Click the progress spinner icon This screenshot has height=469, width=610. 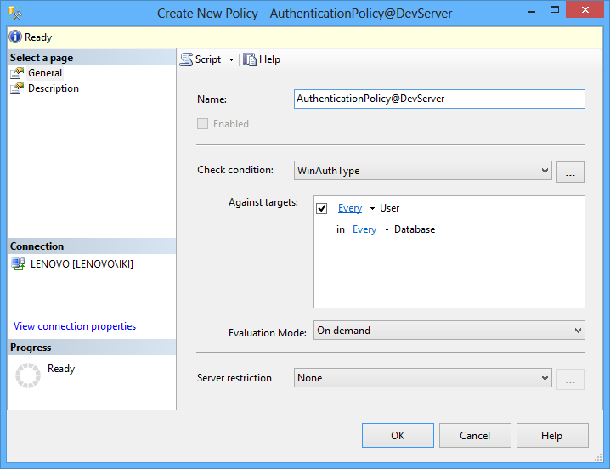28,375
